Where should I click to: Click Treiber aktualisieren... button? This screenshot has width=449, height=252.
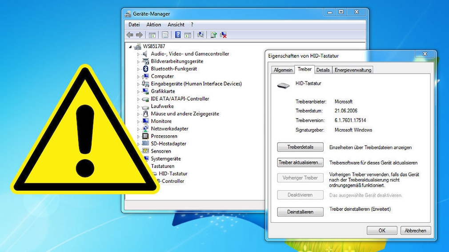[301, 162]
